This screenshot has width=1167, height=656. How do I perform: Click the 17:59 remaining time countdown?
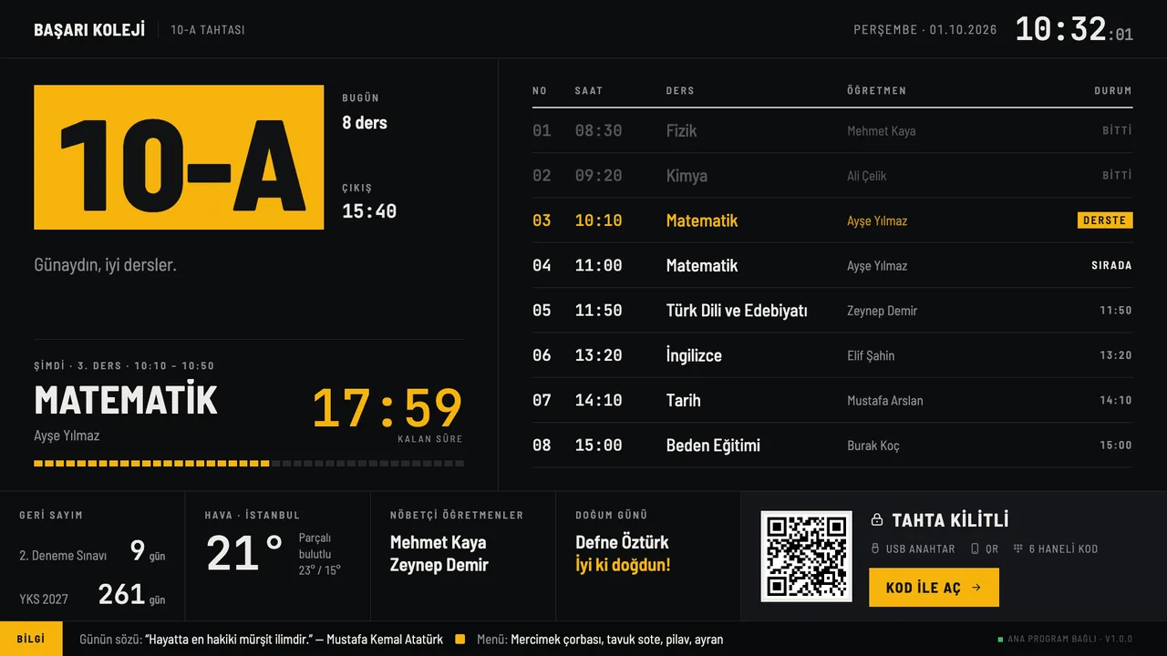pyautogui.click(x=387, y=408)
